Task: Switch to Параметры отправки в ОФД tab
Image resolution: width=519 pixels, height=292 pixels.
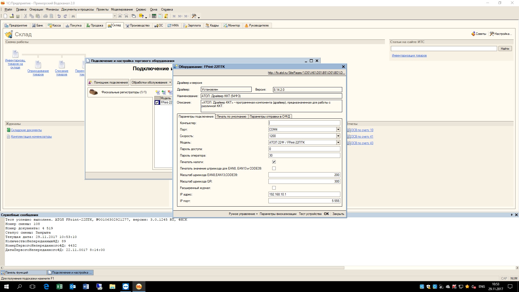Action: tap(270, 117)
